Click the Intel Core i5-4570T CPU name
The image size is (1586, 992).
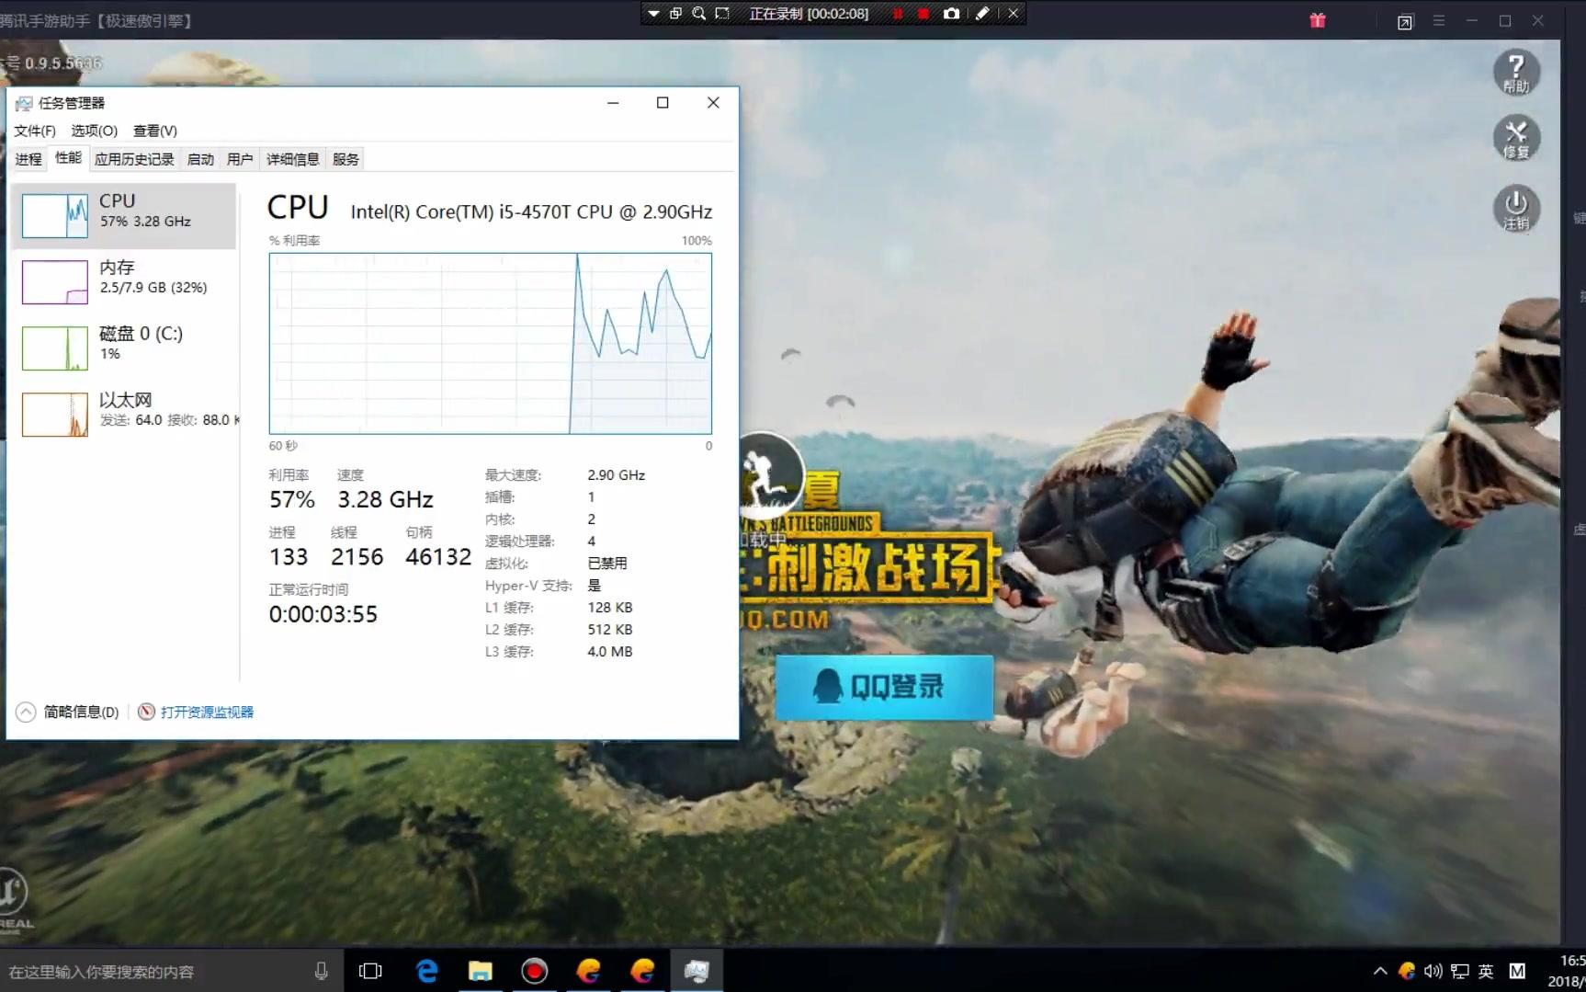click(x=531, y=211)
